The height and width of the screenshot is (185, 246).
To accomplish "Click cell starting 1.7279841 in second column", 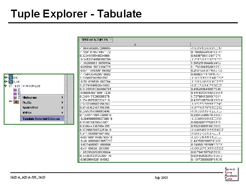I will tap(216, 96).
